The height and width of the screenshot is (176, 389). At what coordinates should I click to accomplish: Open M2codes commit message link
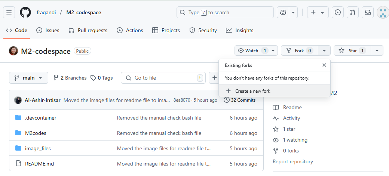tap(159, 133)
